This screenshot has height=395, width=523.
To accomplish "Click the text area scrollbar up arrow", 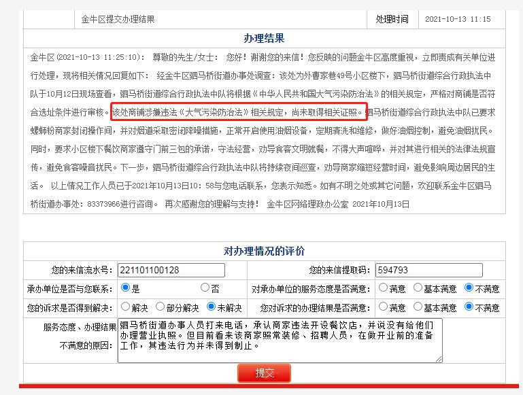I will click(x=437, y=323).
